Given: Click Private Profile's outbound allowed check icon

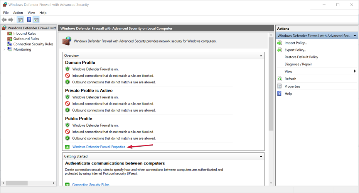Looking at the screenshot, I should click(x=67, y=110).
